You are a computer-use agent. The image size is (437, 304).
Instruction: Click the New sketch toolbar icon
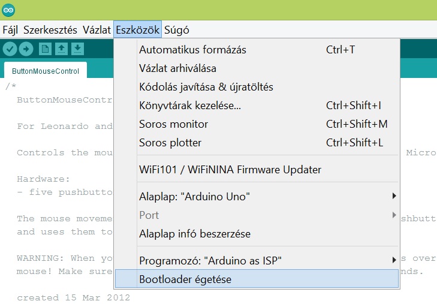[45, 49]
